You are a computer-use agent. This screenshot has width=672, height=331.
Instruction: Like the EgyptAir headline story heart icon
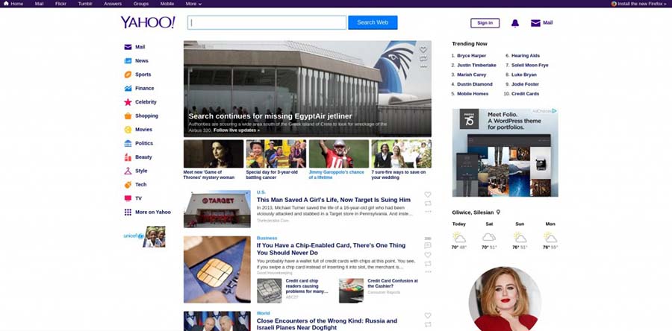point(423,50)
